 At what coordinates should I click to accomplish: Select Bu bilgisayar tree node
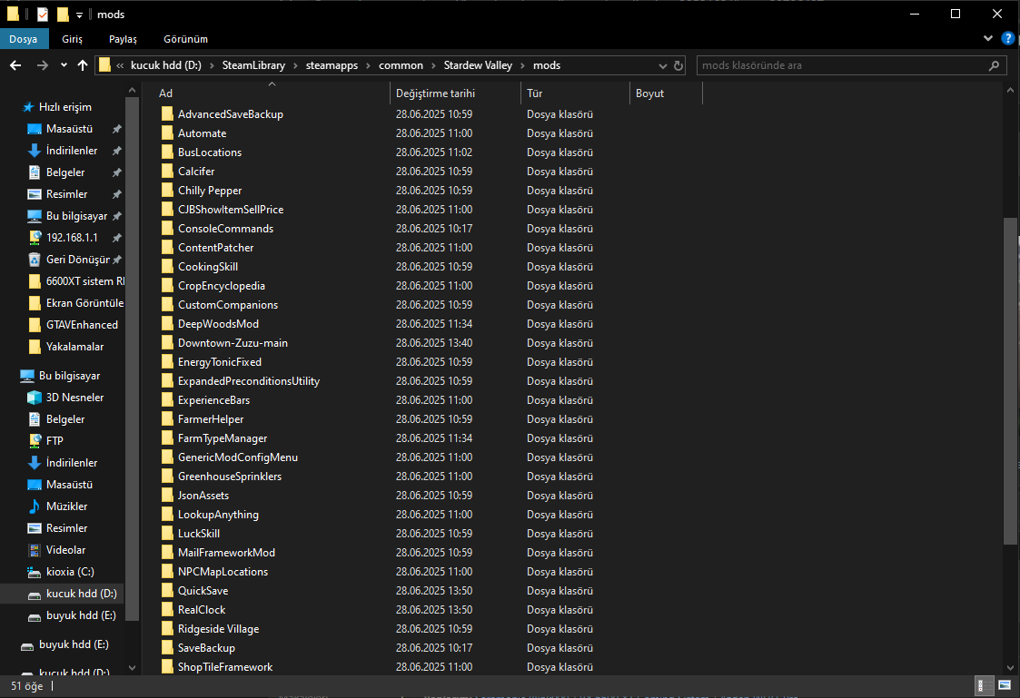click(69, 376)
